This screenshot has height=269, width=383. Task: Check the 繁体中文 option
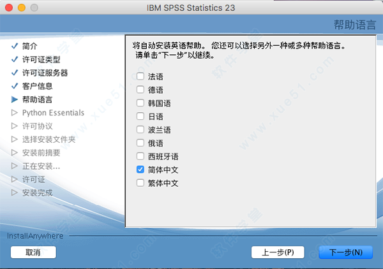tap(140, 184)
